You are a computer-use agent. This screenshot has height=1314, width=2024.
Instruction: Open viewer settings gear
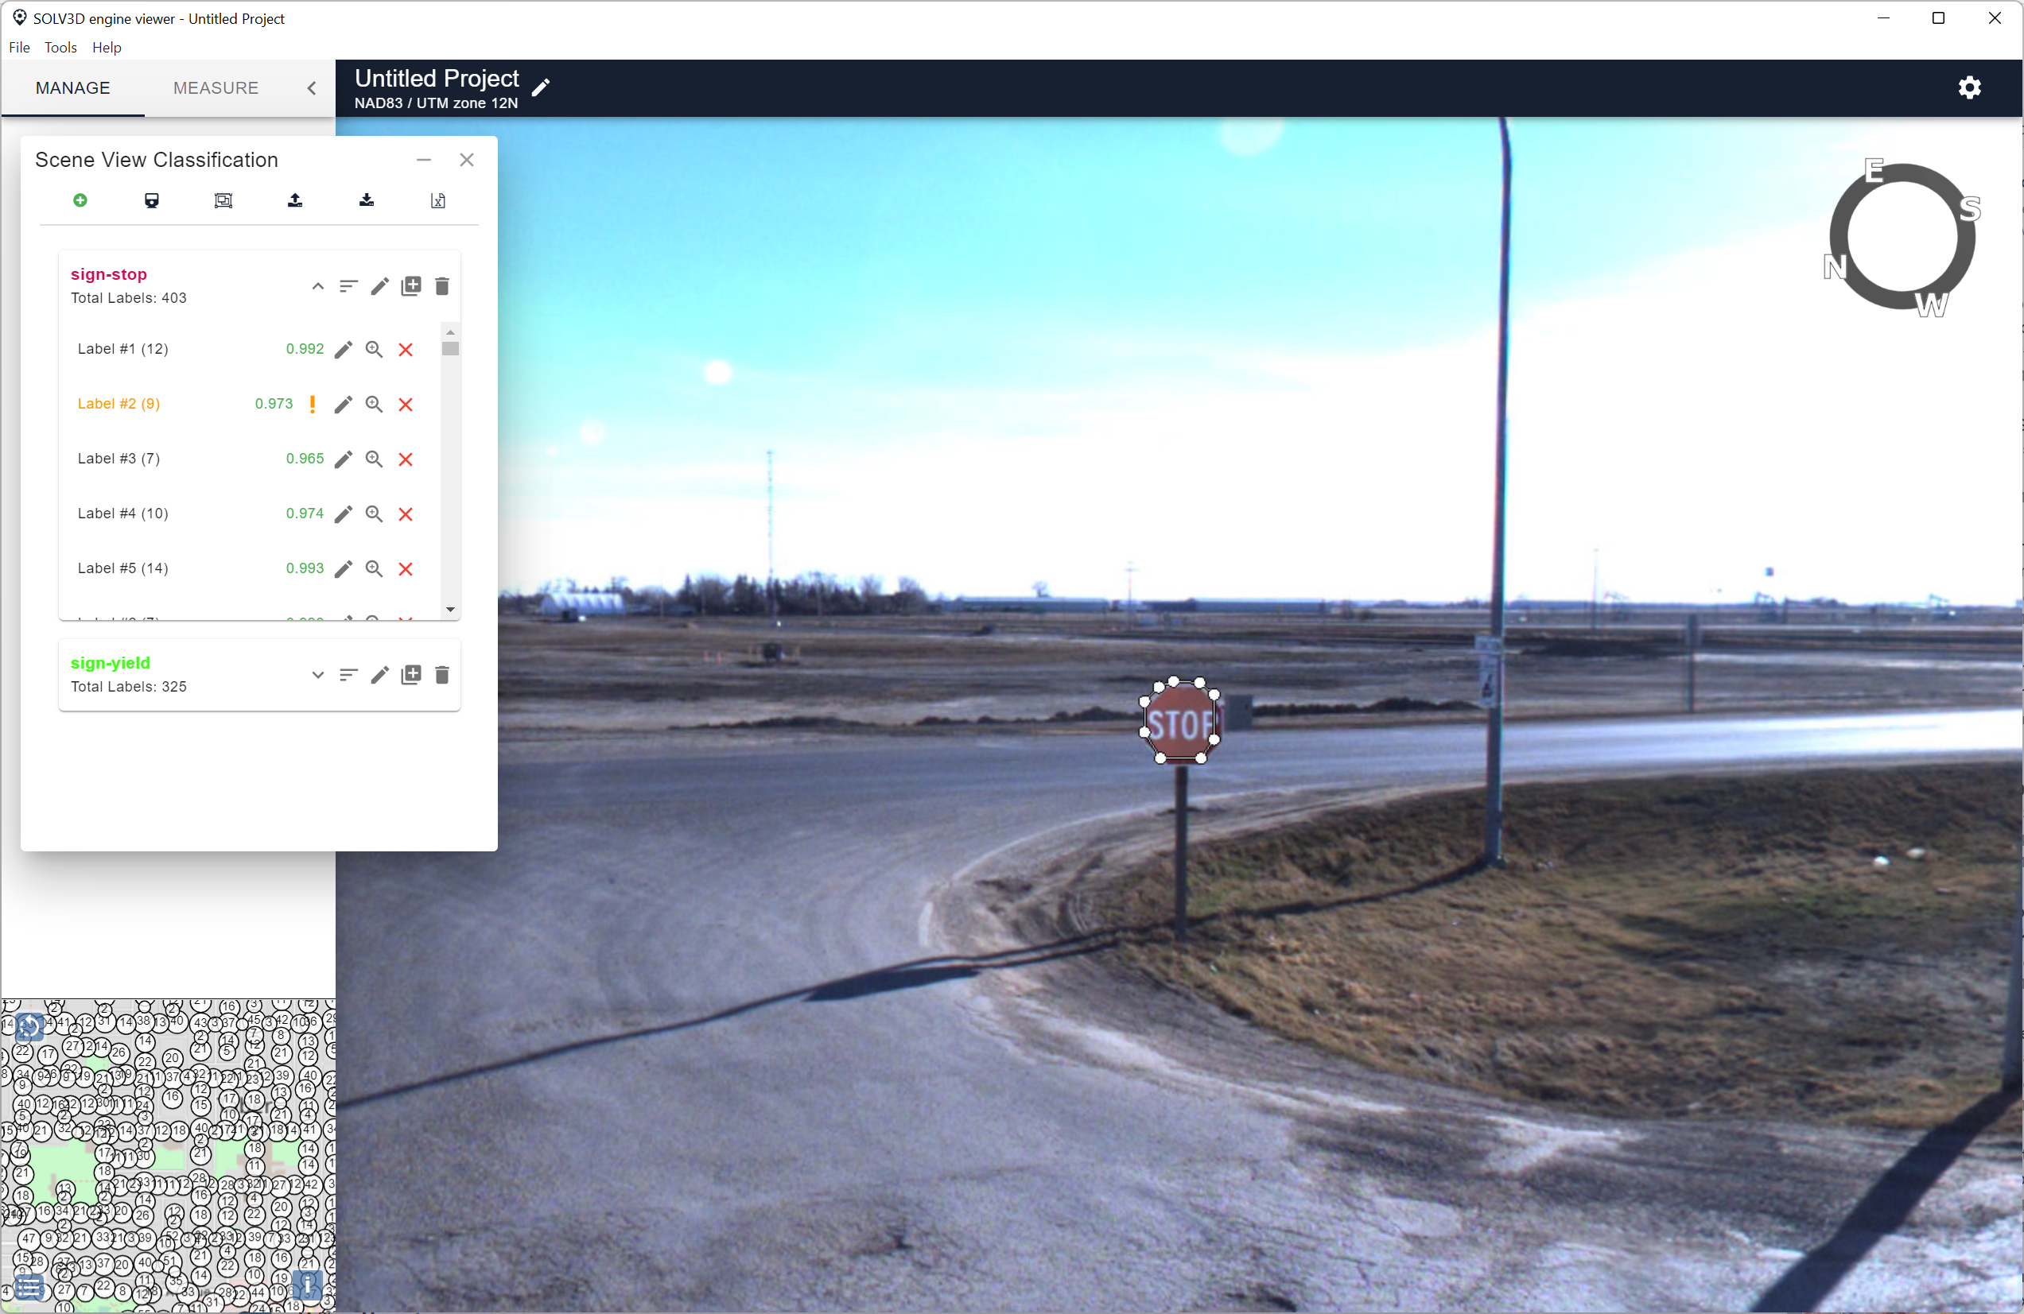click(1970, 87)
